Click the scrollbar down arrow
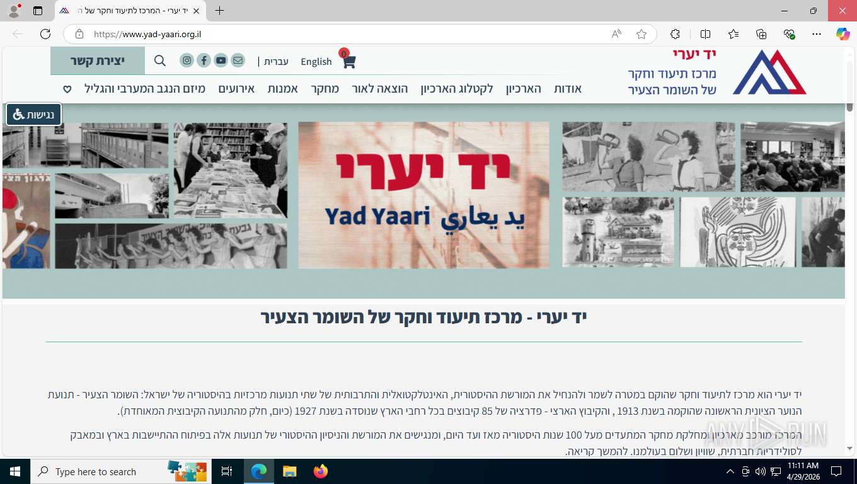This screenshot has height=484, width=857. pyautogui.click(x=849, y=448)
